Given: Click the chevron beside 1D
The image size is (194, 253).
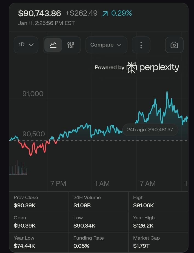Looking at the screenshot, I should (x=31, y=45).
